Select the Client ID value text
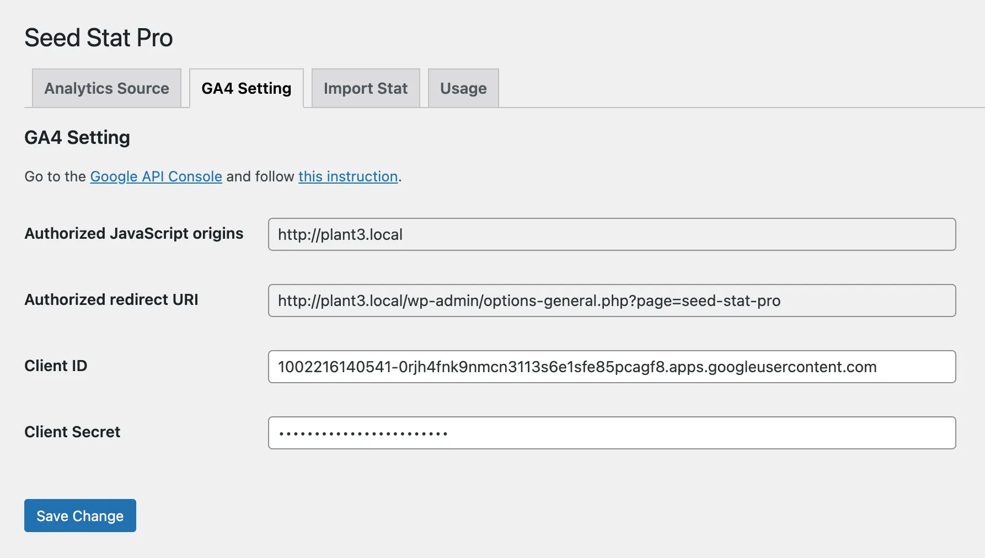This screenshot has height=558, width=985. click(577, 367)
